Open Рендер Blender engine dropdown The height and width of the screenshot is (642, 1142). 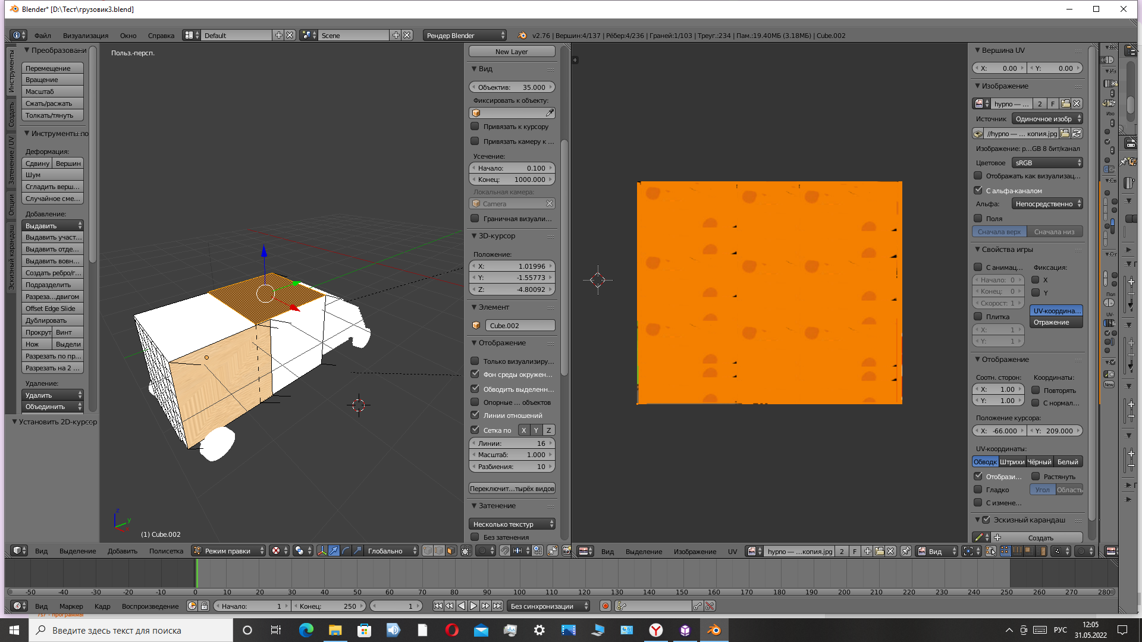[x=465, y=36]
